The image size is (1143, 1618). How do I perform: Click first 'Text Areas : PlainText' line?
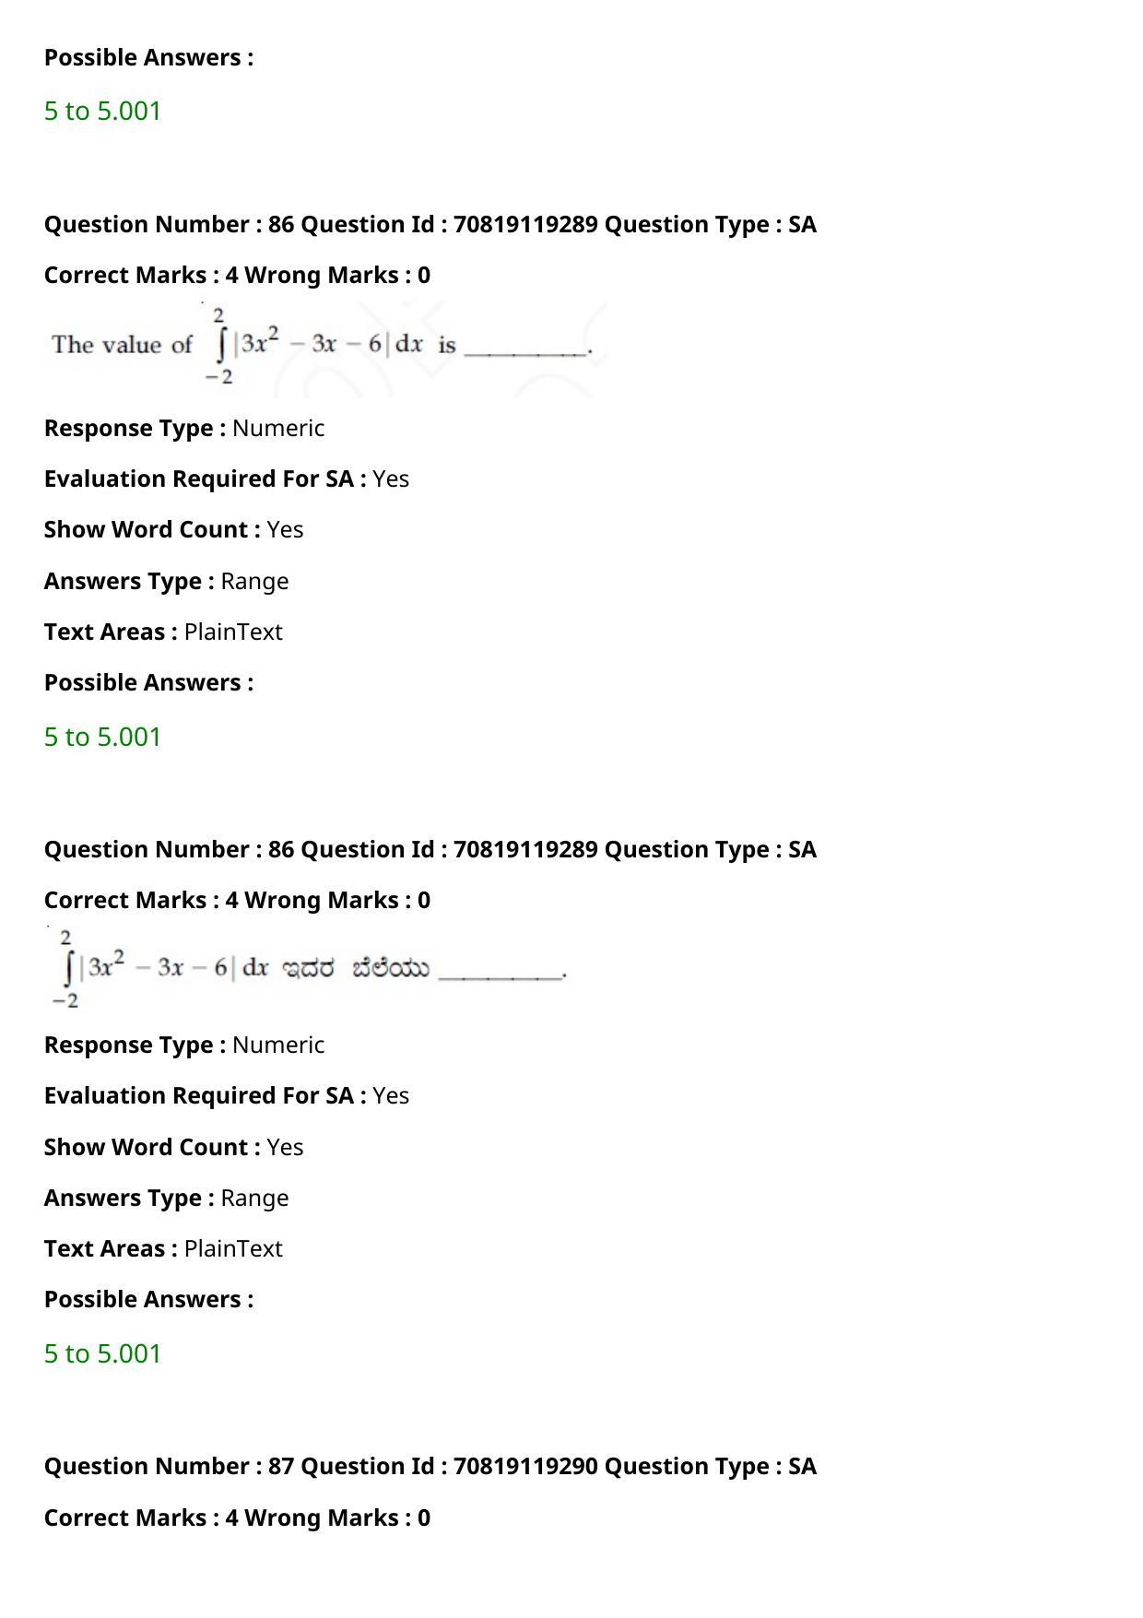pos(163,632)
